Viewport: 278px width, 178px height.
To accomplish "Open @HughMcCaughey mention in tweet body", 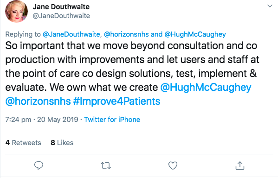I will click(x=206, y=88).
